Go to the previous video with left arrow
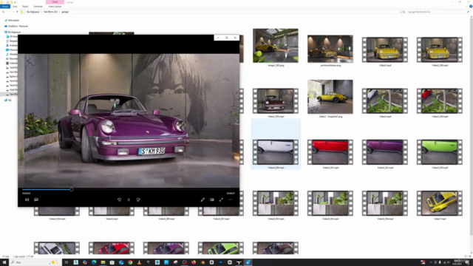This screenshot has height=266, width=473. 21,121
